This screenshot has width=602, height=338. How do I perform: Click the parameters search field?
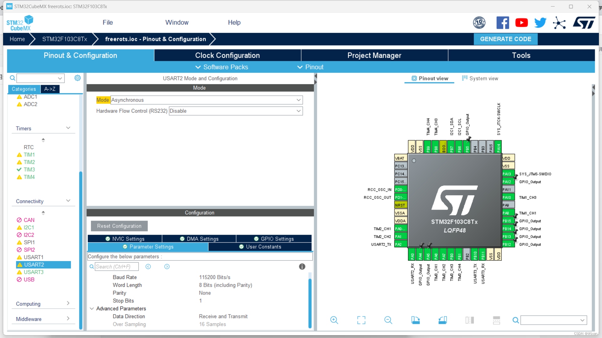pos(117,266)
